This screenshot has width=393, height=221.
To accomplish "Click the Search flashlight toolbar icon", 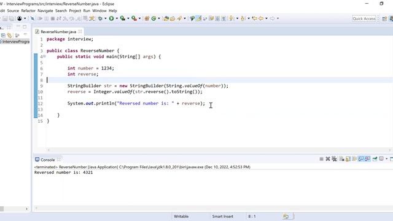I will point(179,18).
